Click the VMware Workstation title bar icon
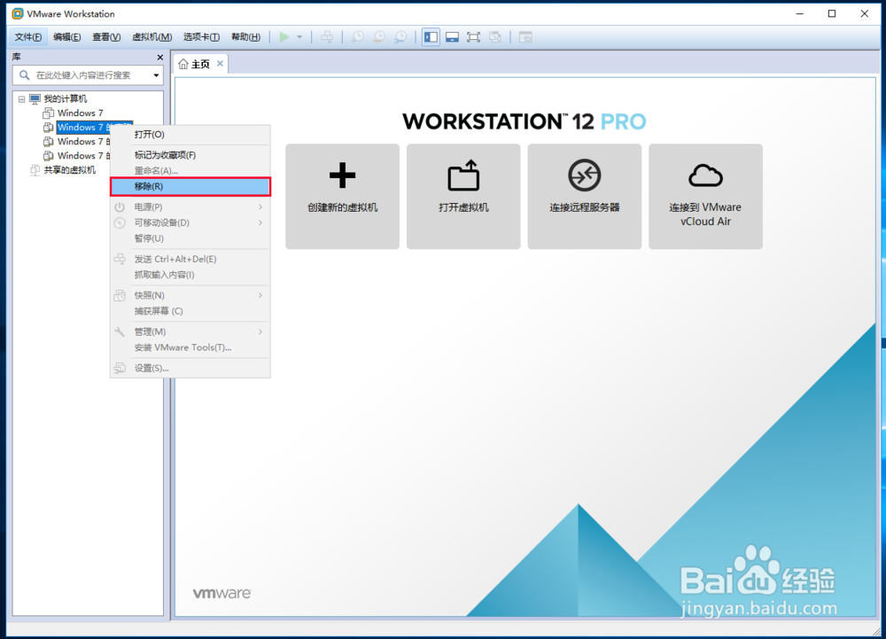Viewport: 886px width, 639px height. click(x=18, y=13)
